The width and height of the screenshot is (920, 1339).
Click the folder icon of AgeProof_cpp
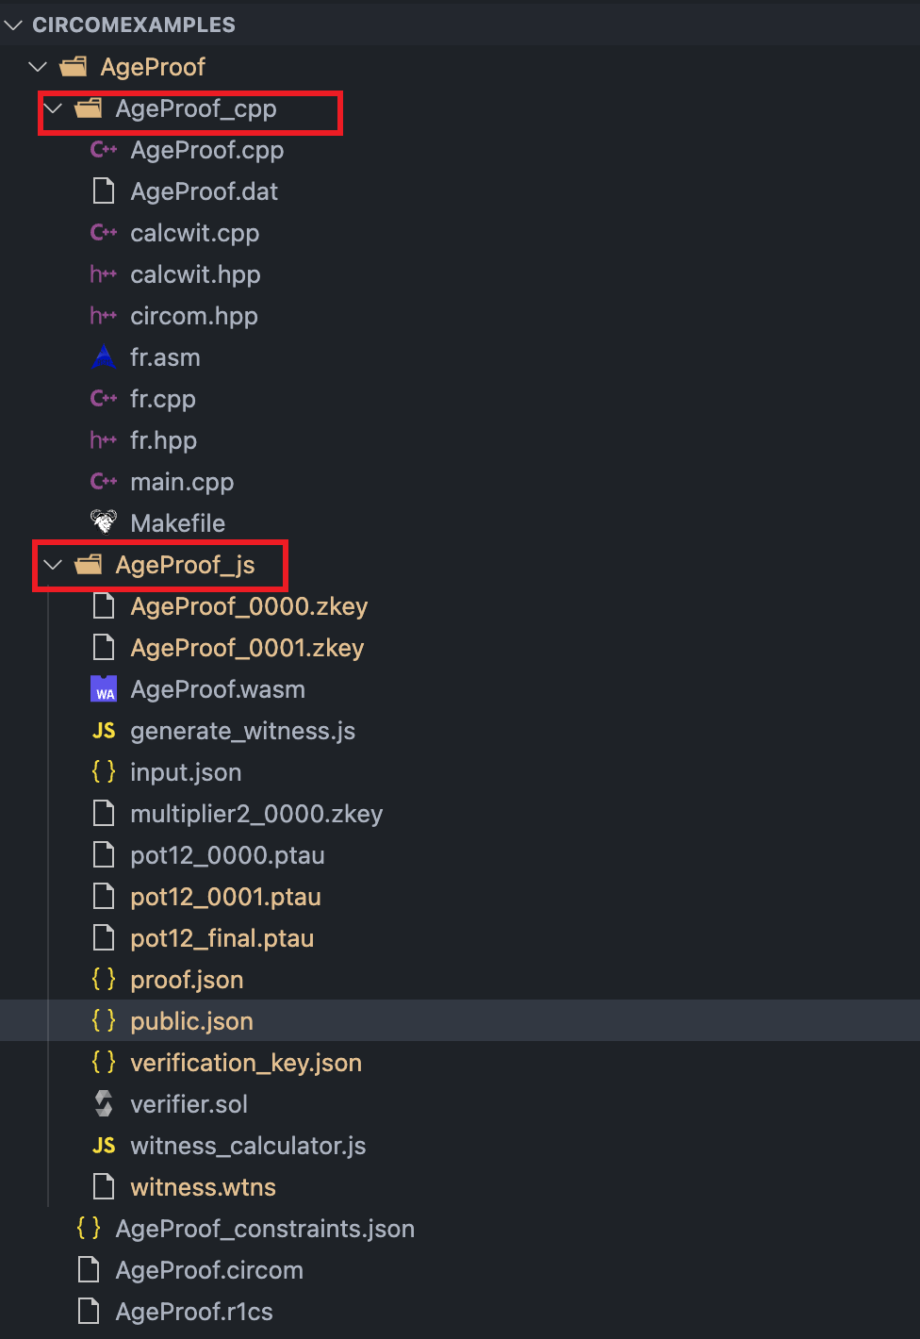89,108
